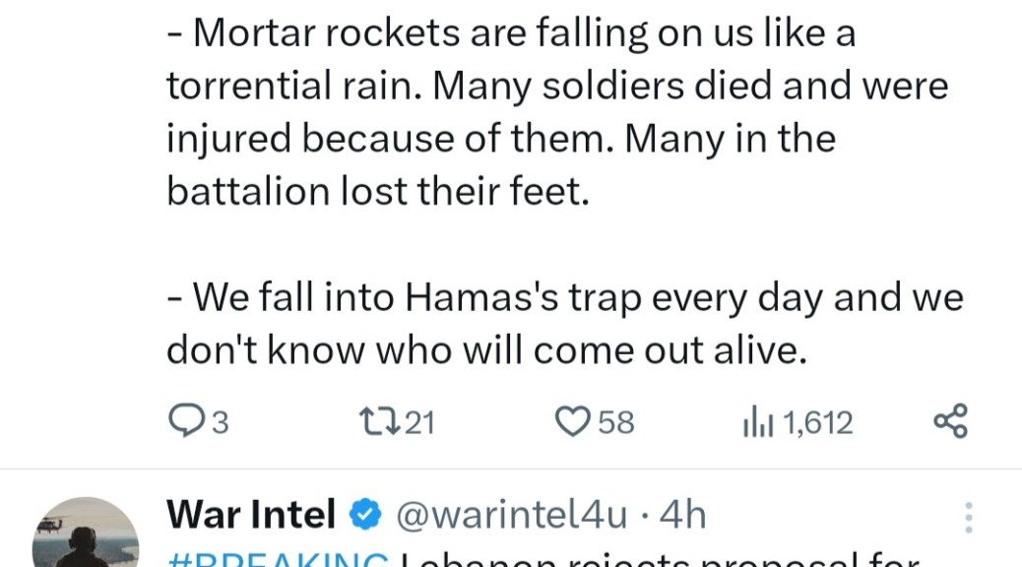Retweet the post via the retweet arrows
This screenshot has width=1022, height=567.
(378, 421)
